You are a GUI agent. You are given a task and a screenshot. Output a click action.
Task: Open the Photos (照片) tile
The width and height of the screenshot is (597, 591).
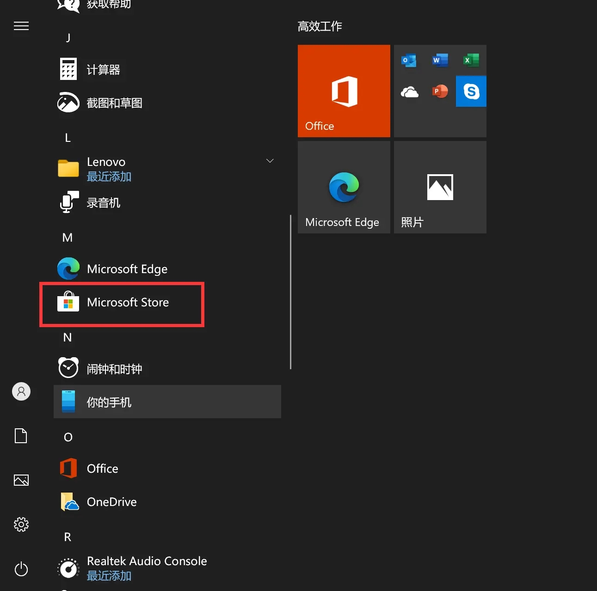point(440,187)
